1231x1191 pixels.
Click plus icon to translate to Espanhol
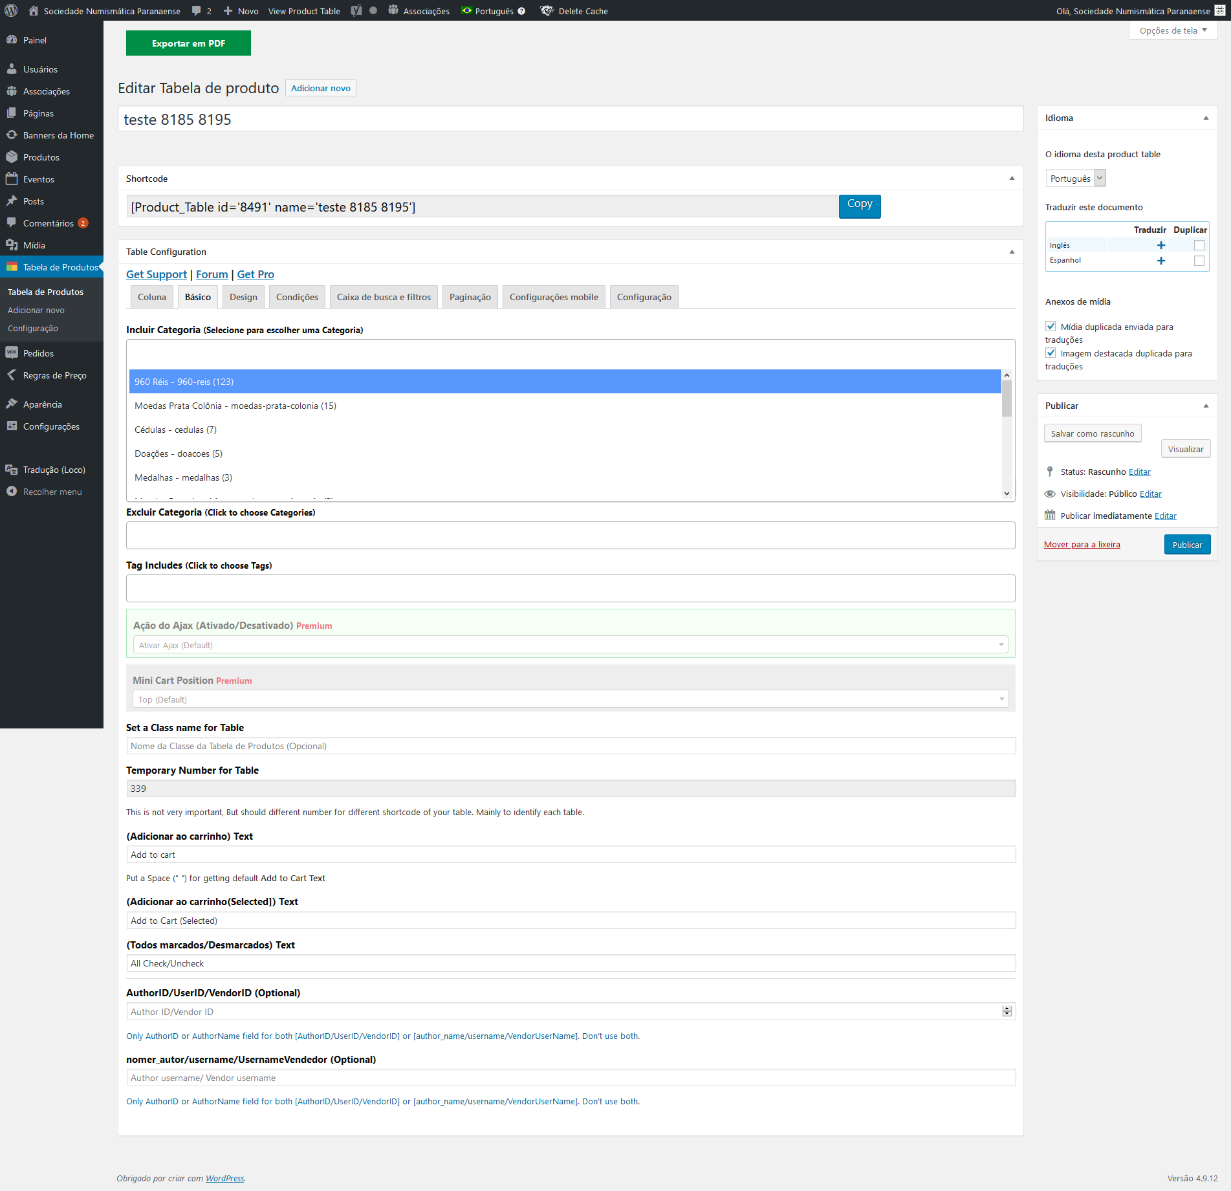[x=1161, y=261]
